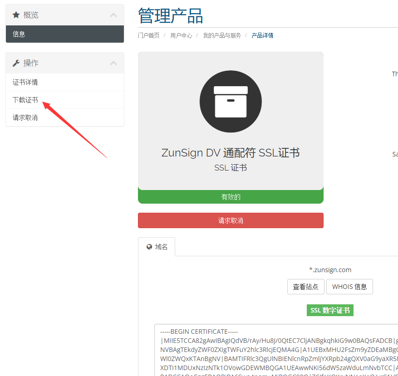398x376 pixels.
Task: Click the SSL 数字证书 green label
Action: pyautogui.click(x=330, y=310)
